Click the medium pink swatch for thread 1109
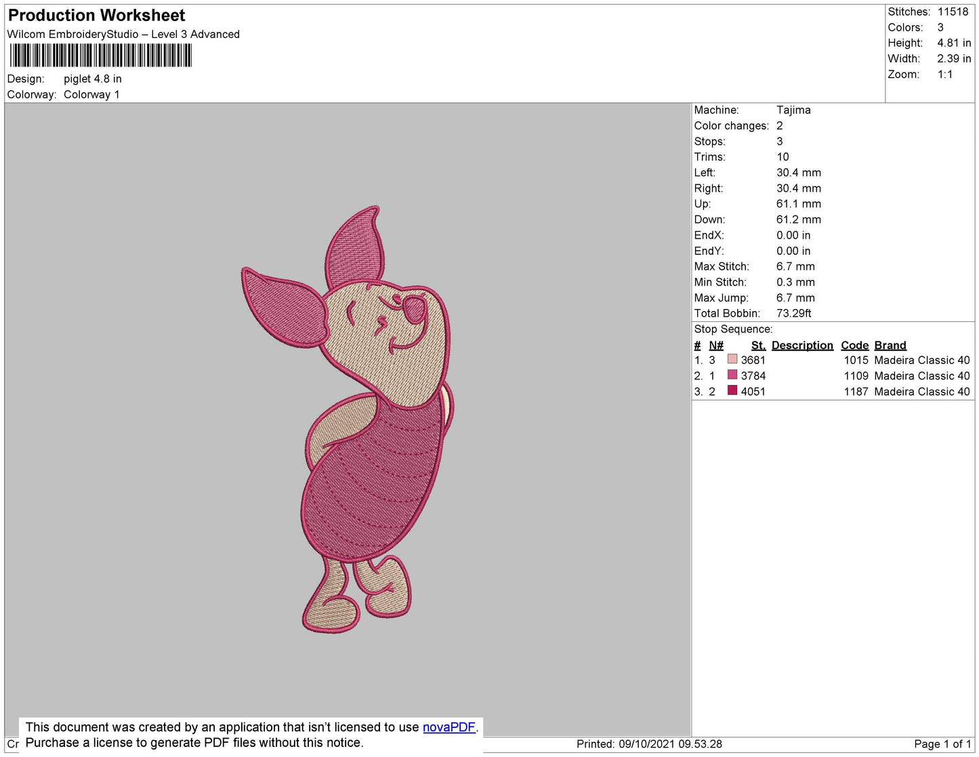This screenshot has height=757, width=979. pos(732,375)
